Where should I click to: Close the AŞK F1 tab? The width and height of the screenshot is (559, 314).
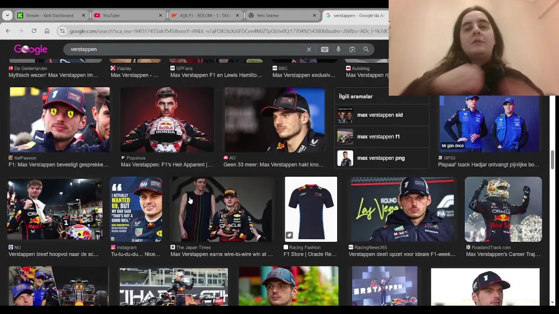[238, 15]
